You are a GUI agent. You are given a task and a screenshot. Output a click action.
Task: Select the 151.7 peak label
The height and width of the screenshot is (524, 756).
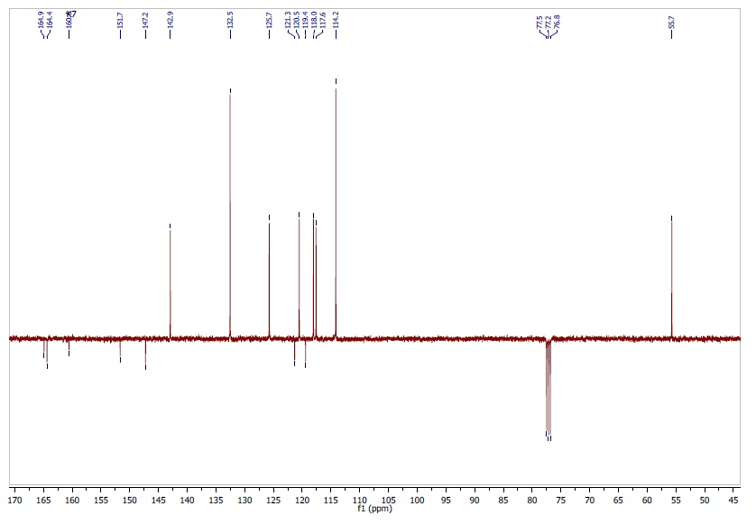120,20
